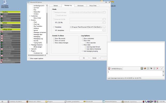Toggle Show time option
Viewport: 166px width, 103px height.
tap(82, 40)
